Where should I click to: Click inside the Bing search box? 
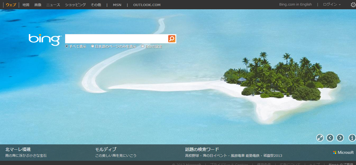pyautogui.click(x=116, y=39)
